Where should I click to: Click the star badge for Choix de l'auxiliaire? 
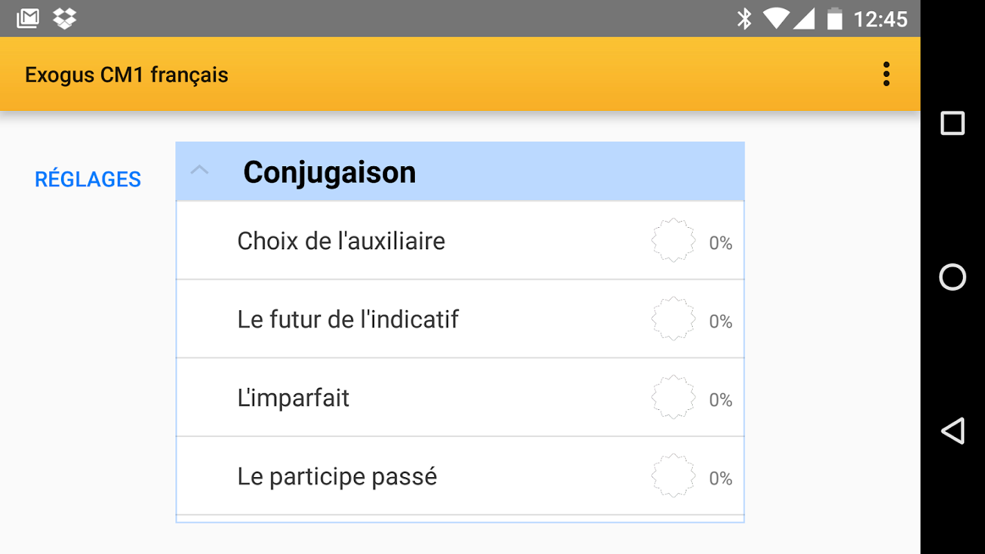click(x=673, y=241)
